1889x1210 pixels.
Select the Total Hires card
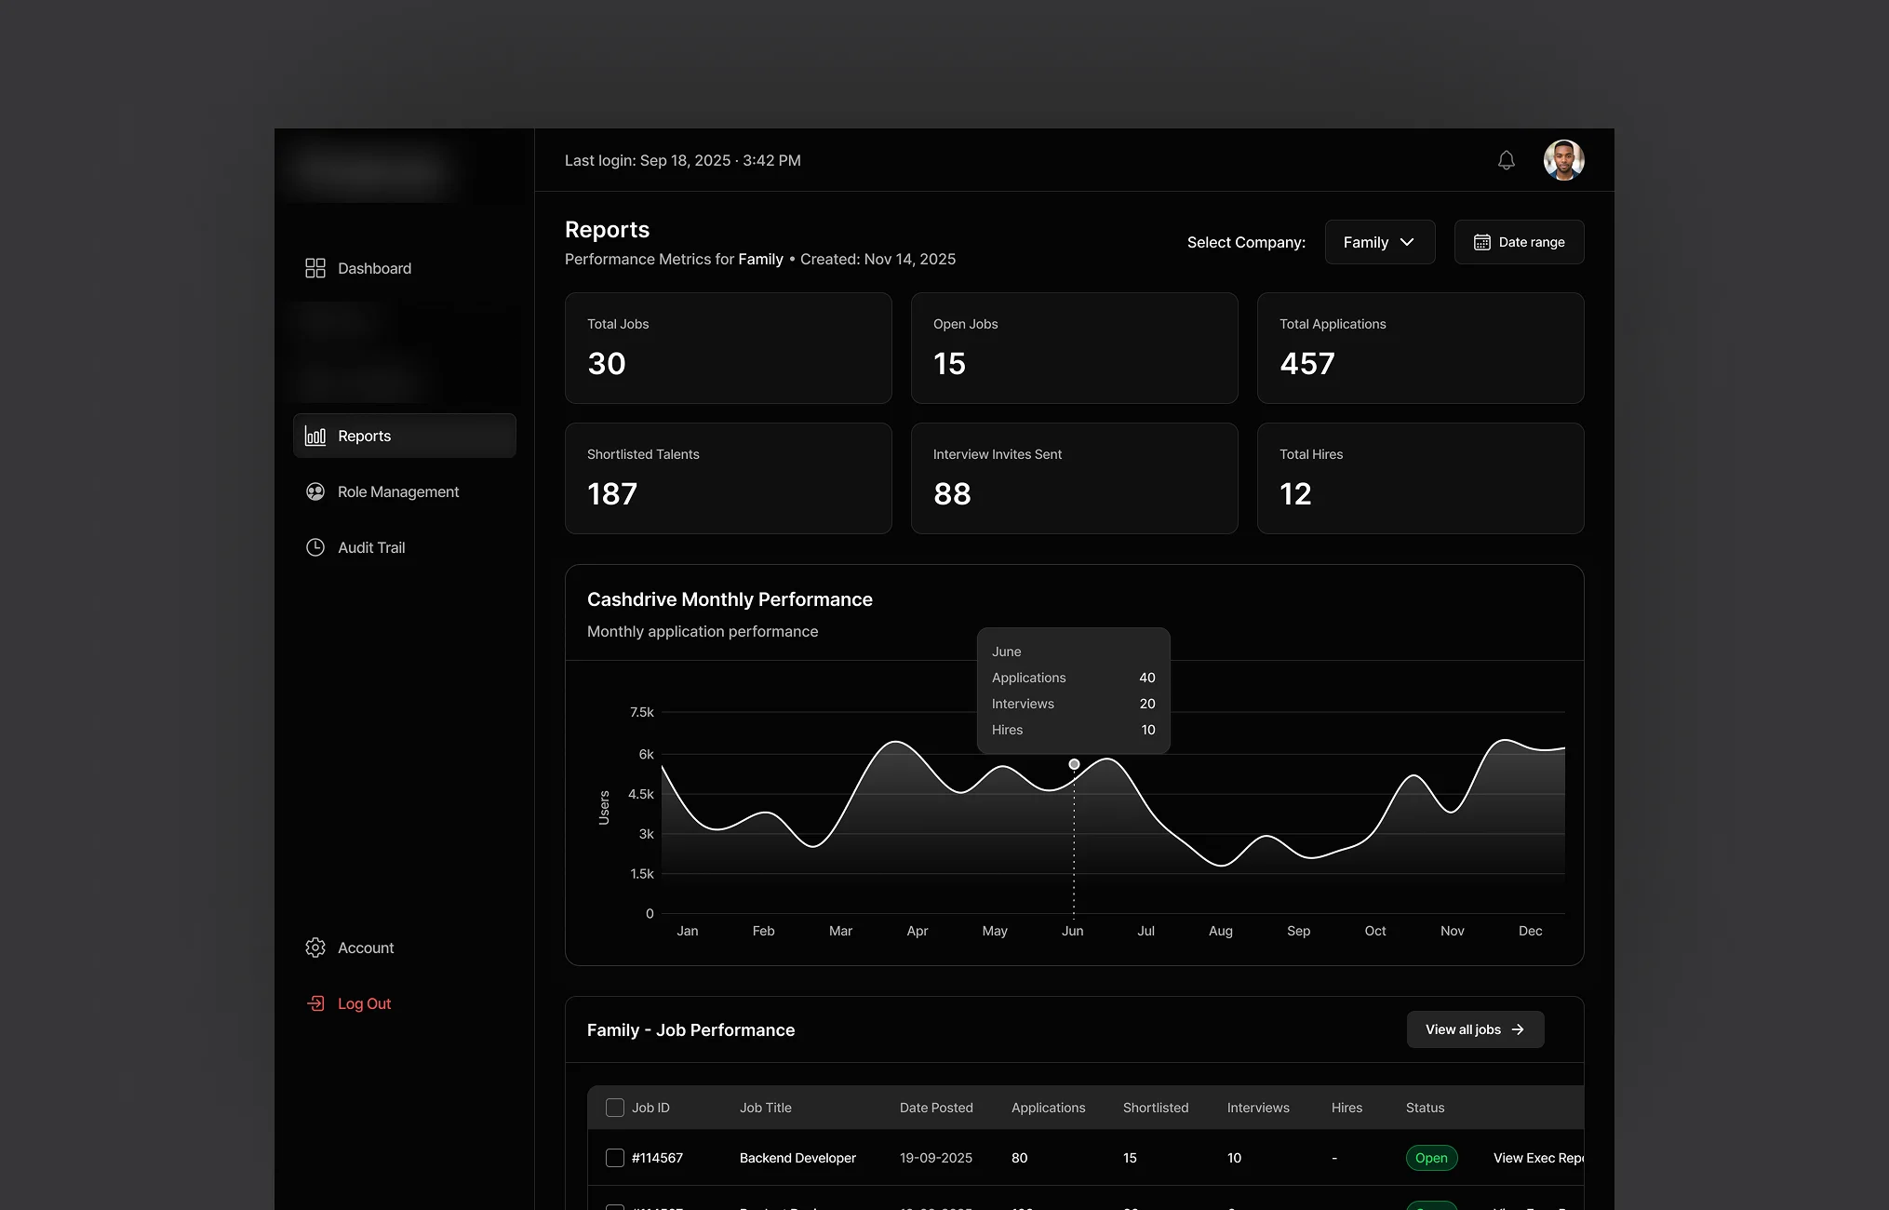click(x=1421, y=478)
